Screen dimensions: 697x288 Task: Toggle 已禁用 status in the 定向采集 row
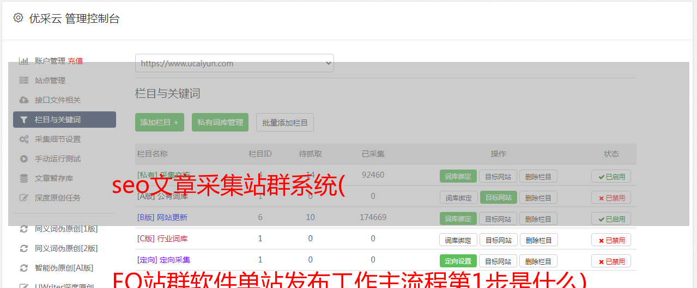[611, 261]
